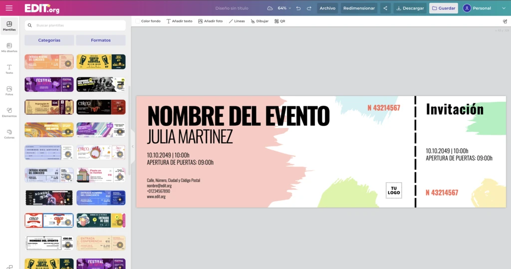Switch to the Mis diseños tab

pyautogui.click(x=9, y=47)
